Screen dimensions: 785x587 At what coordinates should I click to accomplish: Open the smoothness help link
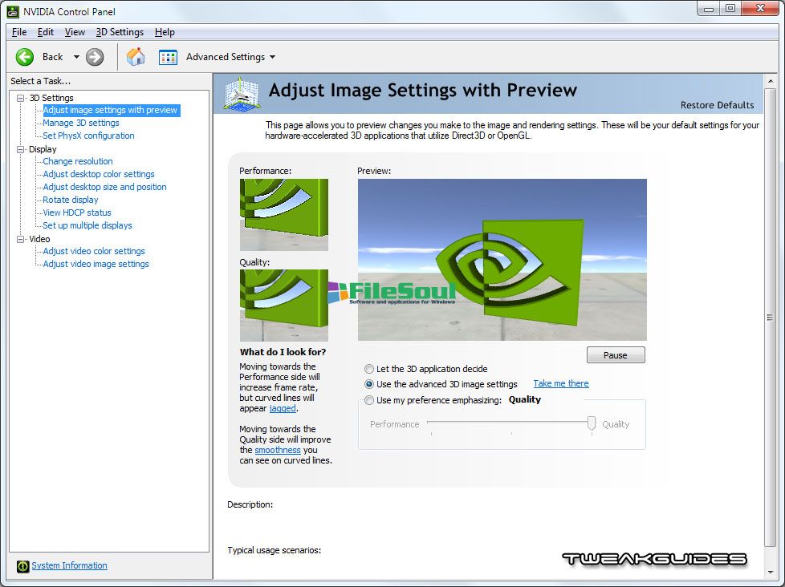(x=278, y=450)
